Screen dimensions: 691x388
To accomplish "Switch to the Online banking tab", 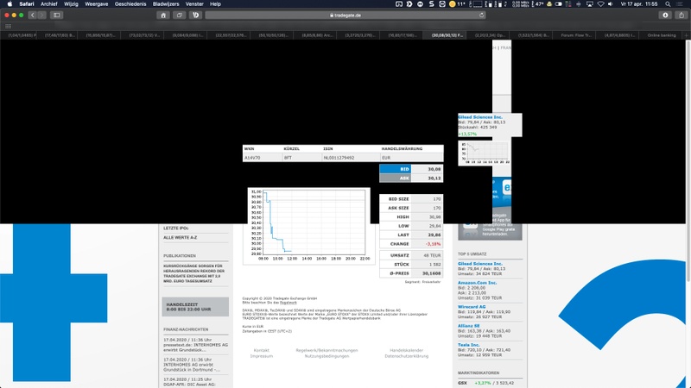I will coord(661,35).
